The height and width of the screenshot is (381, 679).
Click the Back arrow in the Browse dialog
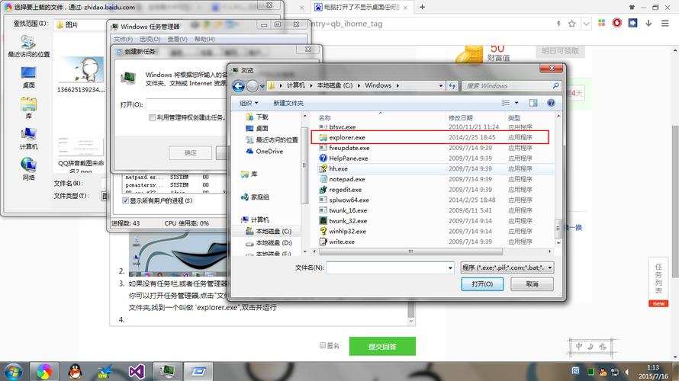click(238, 86)
